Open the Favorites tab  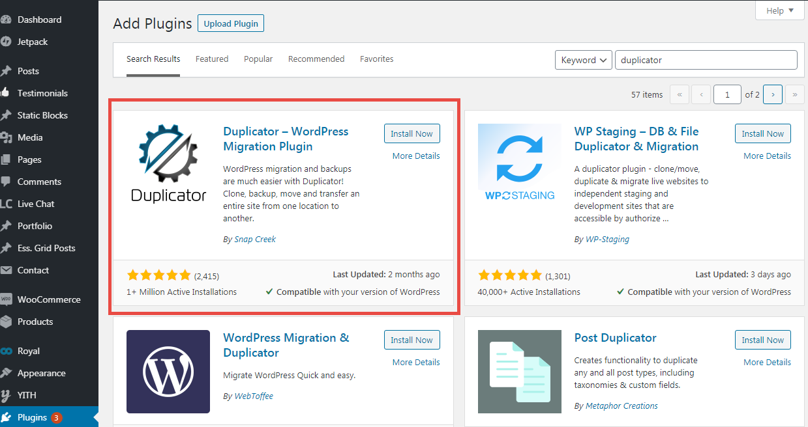pos(377,59)
